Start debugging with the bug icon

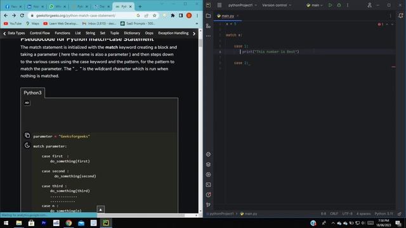[x=339, y=5]
